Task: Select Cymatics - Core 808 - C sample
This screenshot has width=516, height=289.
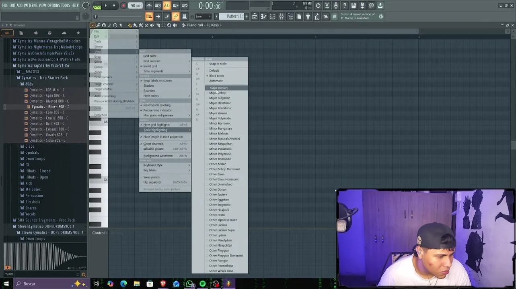Action: coord(47,112)
